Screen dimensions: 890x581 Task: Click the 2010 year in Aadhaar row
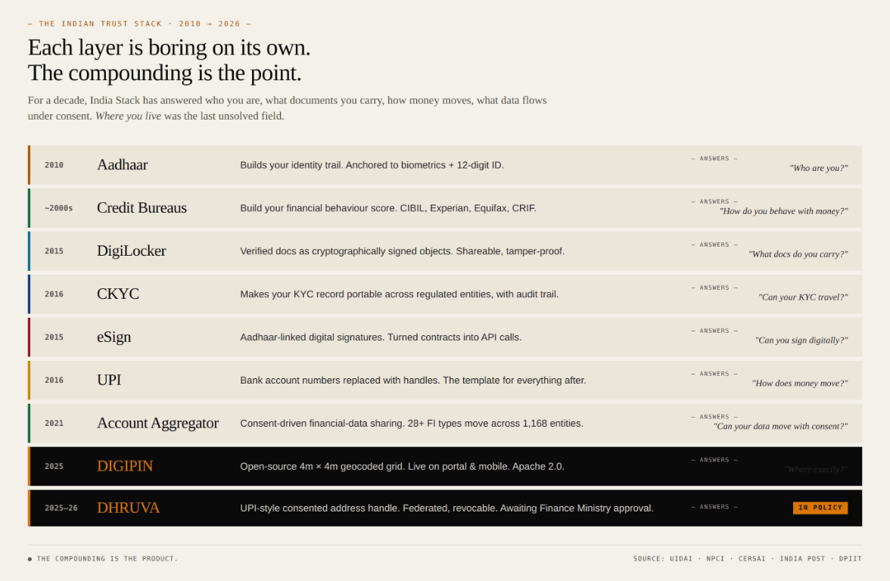click(54, 165)
